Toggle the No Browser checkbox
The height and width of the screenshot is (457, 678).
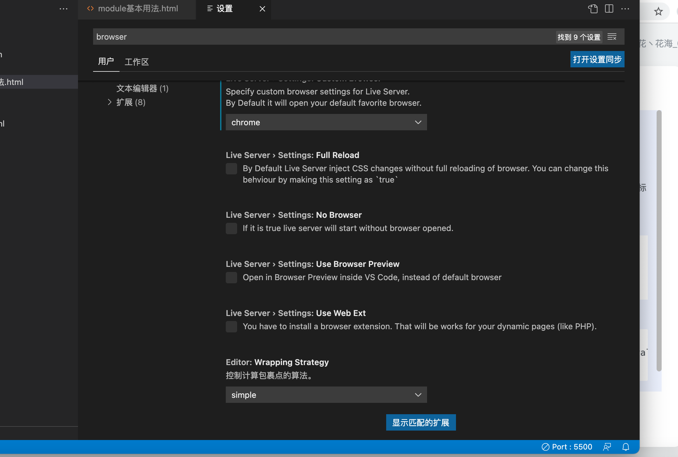[231, 228]
